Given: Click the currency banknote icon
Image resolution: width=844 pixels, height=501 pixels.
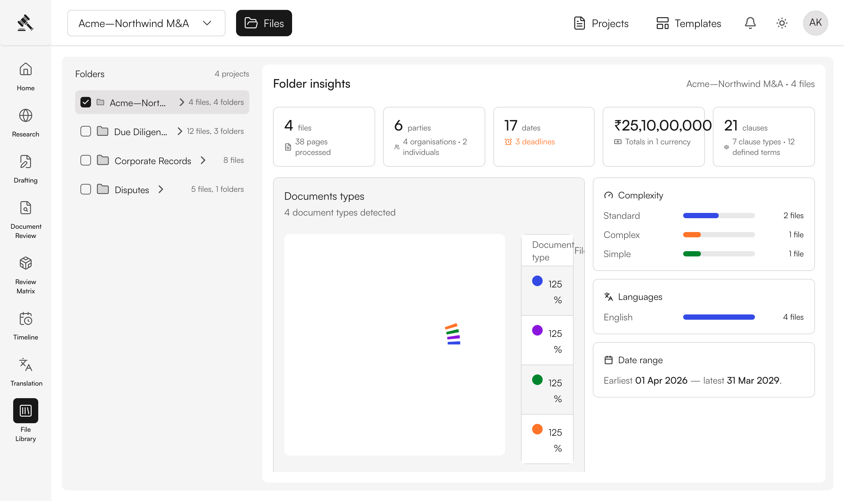Looking at the screenshot, I should [618, 142].
